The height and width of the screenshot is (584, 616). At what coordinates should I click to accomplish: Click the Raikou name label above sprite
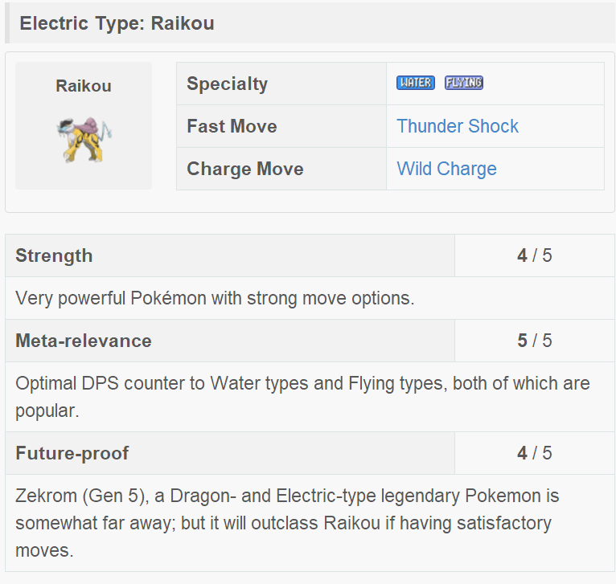[84, 86]
